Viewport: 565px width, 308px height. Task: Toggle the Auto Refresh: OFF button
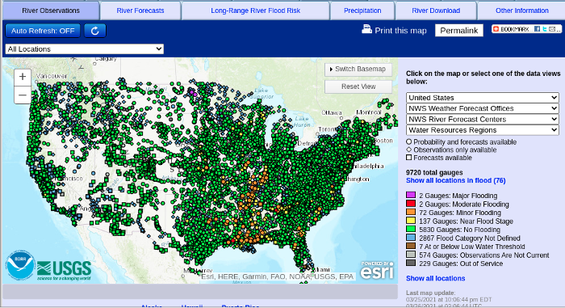point(43,31)
